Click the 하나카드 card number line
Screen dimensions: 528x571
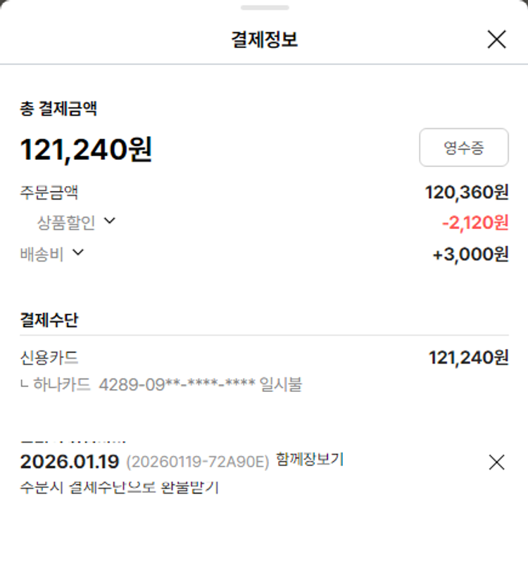pos(169,385)
